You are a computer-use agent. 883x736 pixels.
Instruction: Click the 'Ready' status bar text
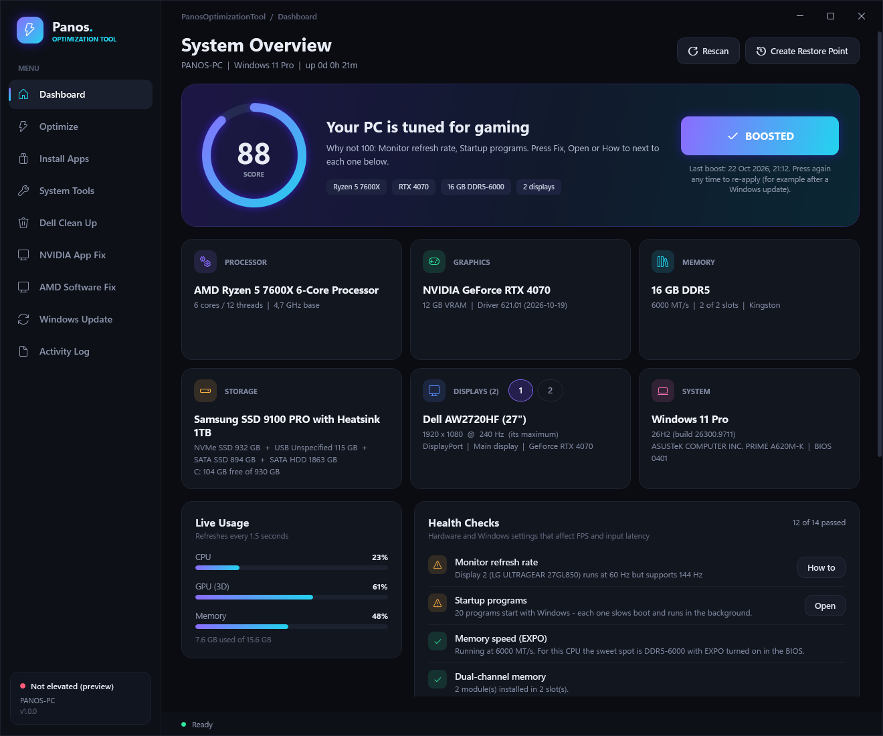coord(202,725)
